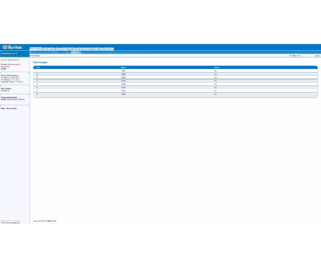
Task: Click the Raritan, Inc. copyright link
Action: (52, 221)
